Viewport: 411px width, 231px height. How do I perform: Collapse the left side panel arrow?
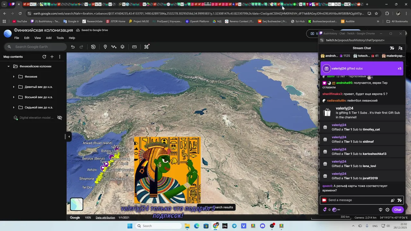tap(69, 137)
